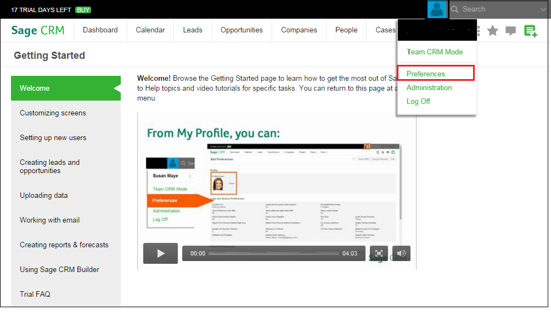
Task: Click the Sage CRM logo
Action: [38, 30]
